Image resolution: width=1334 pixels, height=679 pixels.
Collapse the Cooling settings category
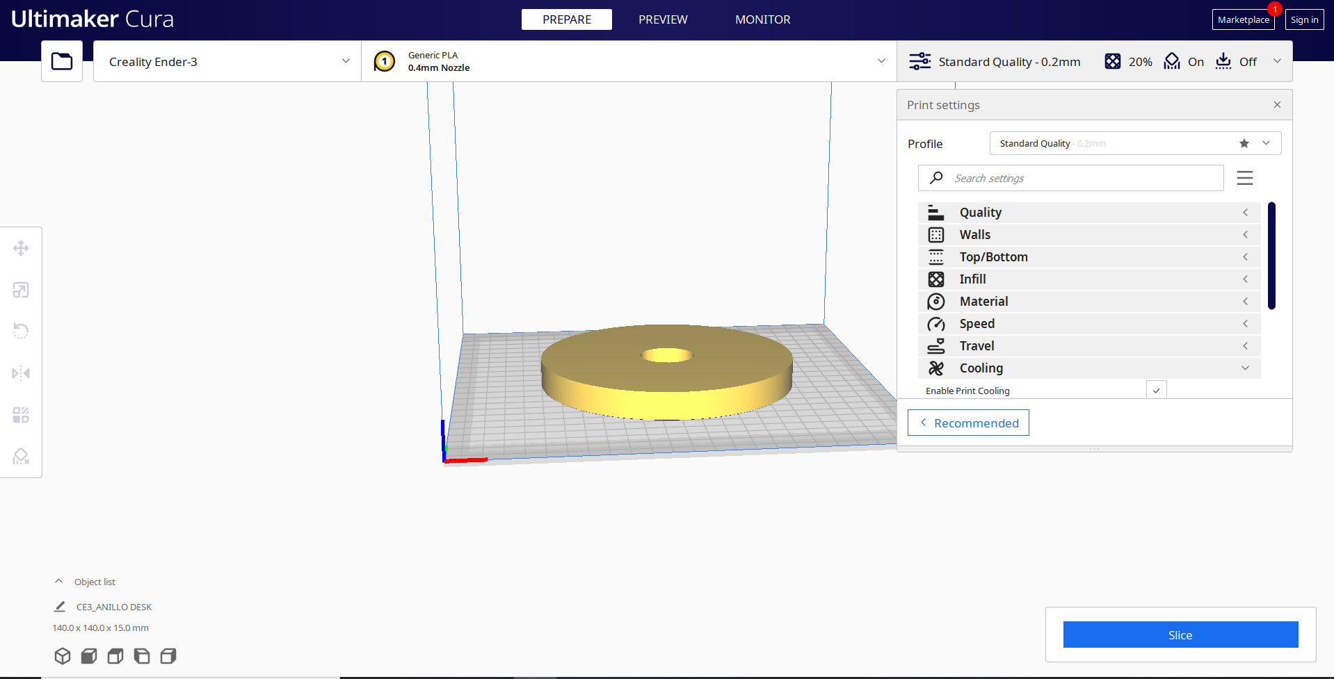(x=1089, y=368)
